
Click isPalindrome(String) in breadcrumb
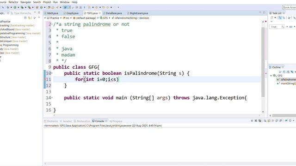pos(130,18)
